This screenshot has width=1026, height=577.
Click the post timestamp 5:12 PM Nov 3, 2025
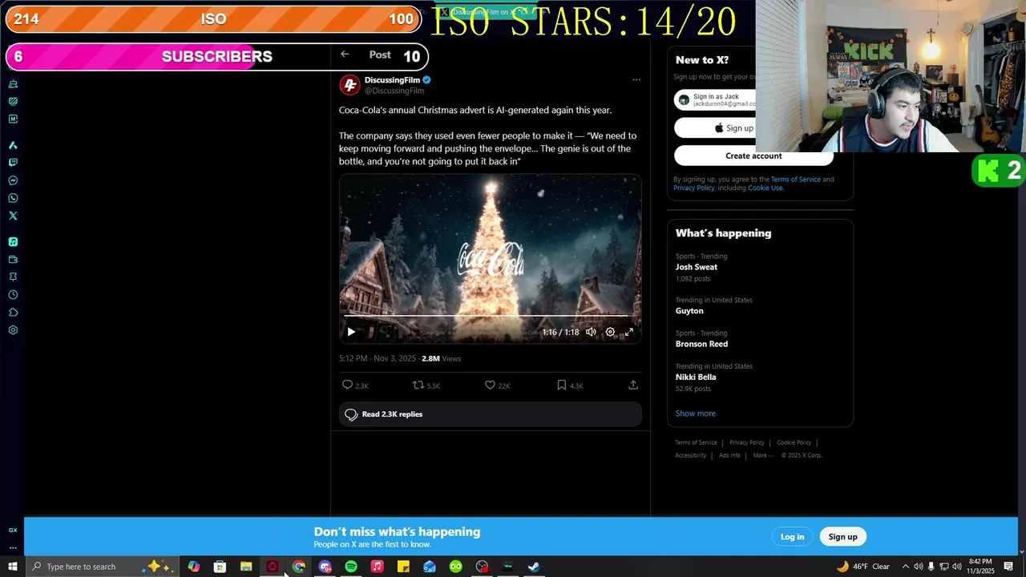(x=377, y=359)
